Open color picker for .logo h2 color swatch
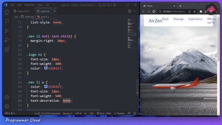Image resolution: width=222 pixels, height=125 pixels. [x=46, y=68]
